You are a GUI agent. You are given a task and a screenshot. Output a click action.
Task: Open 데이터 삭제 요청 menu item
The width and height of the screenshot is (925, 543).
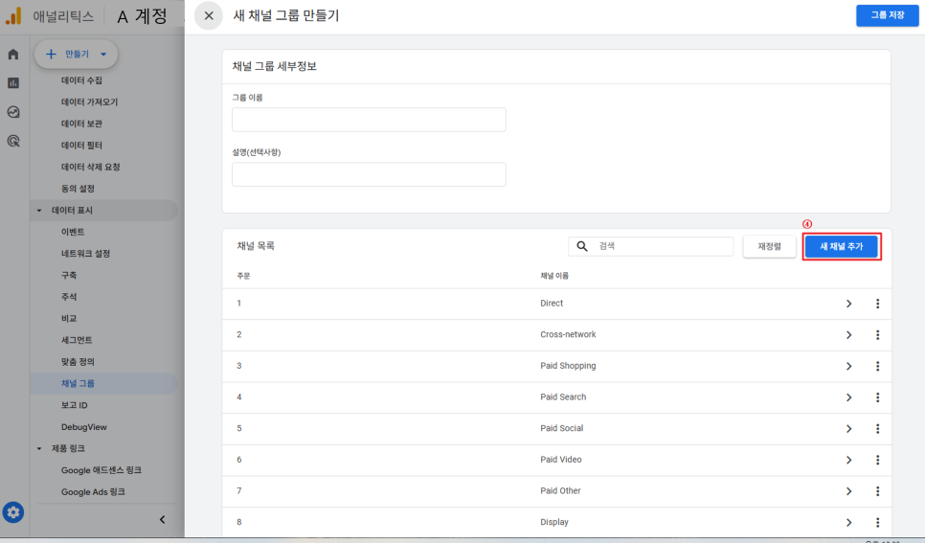tap(91, 167)
